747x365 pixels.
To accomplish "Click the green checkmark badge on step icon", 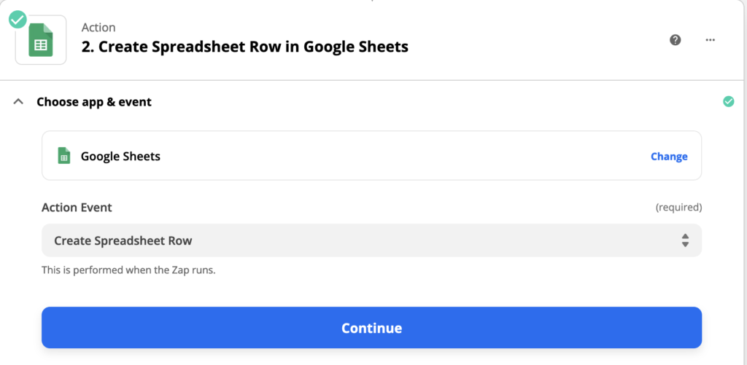I will 18,20.
